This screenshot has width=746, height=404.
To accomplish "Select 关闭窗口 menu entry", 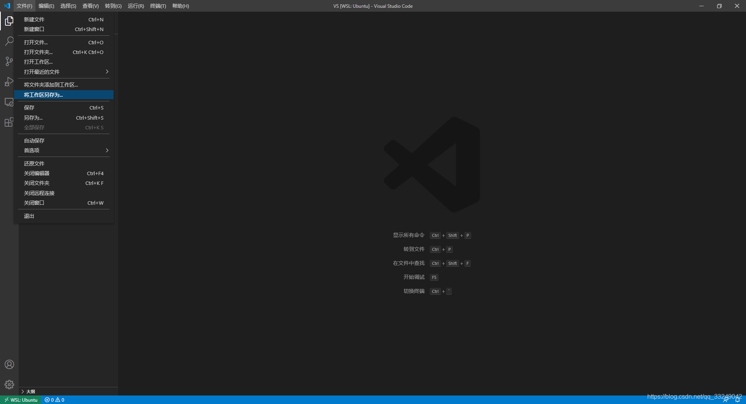I will pos(64,203).
